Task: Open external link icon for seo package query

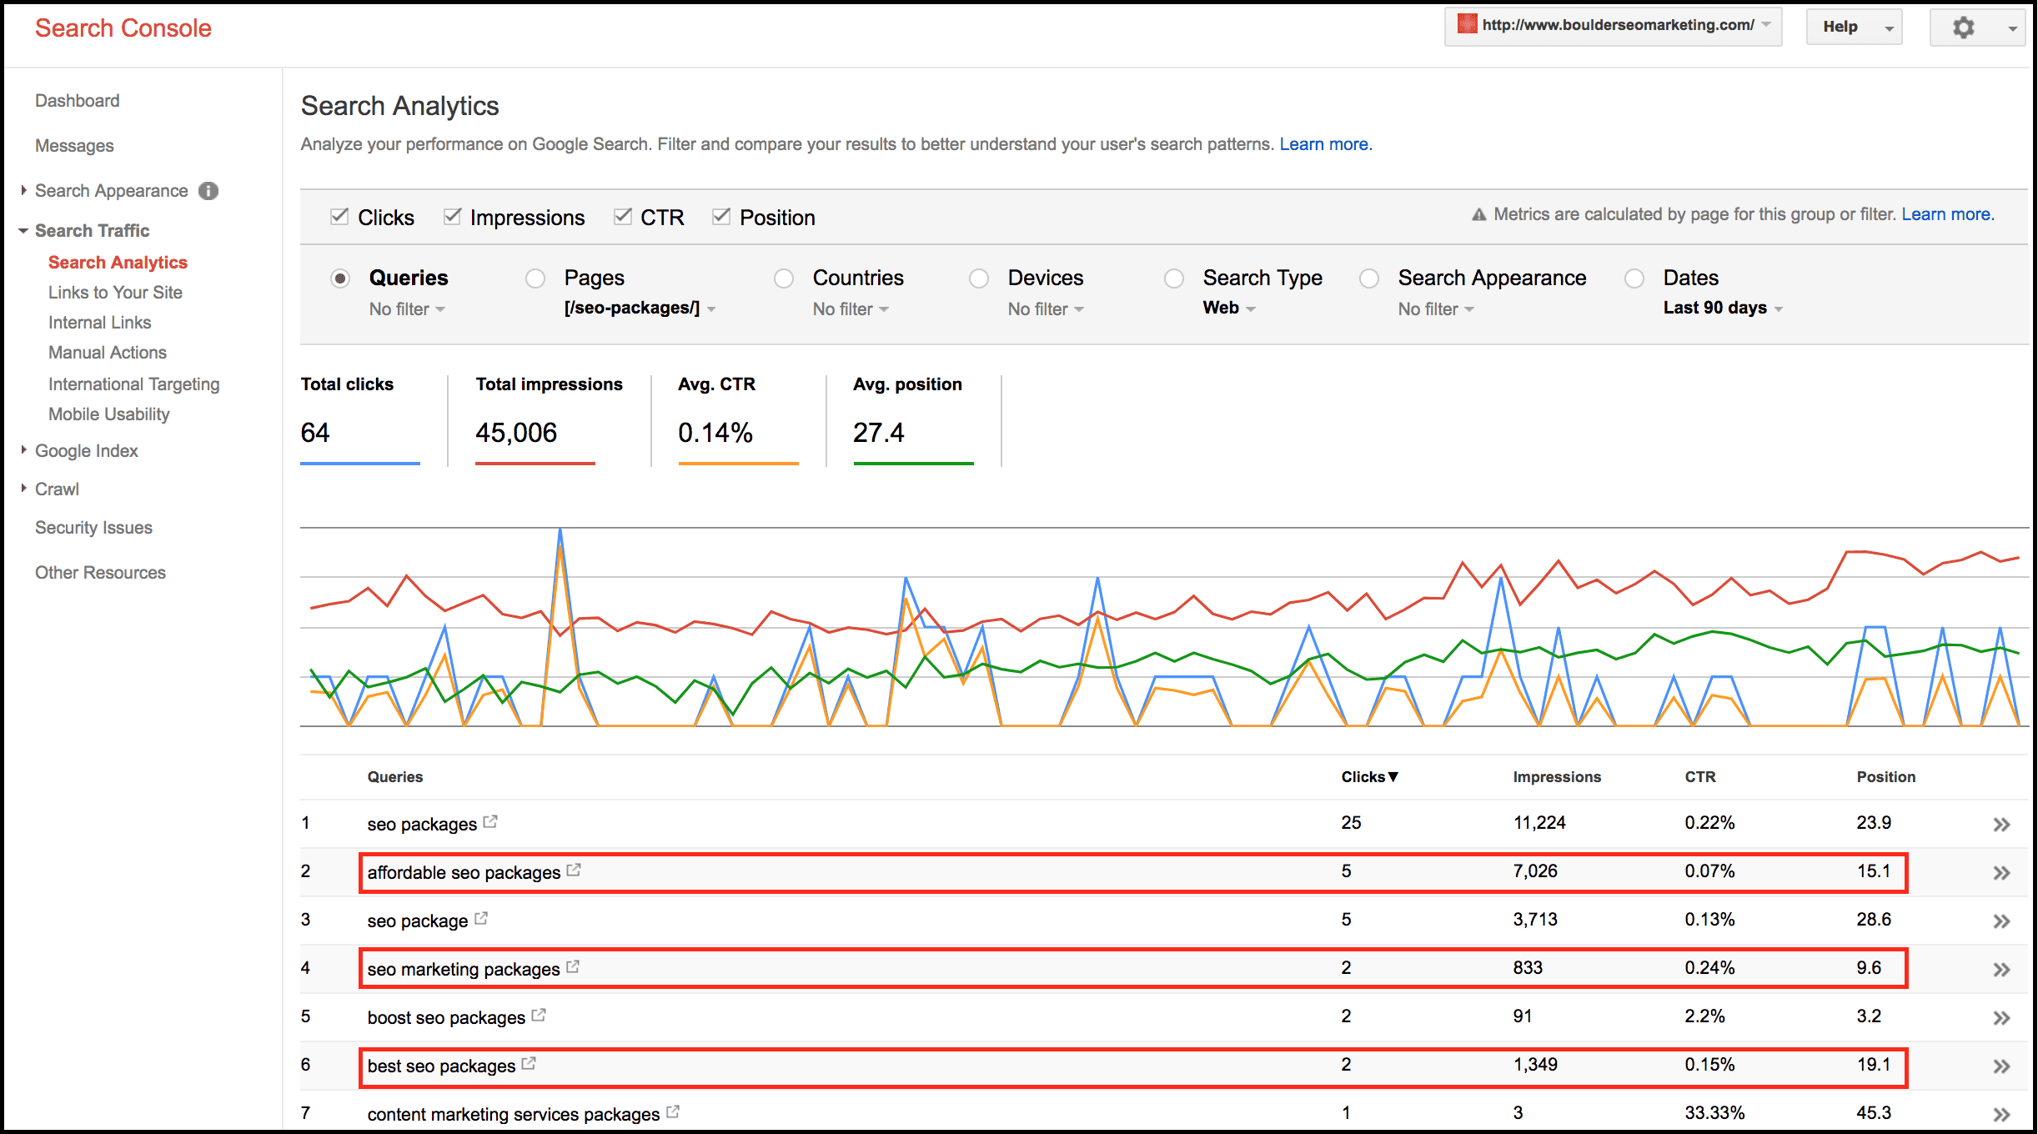Action: [481, 919]
